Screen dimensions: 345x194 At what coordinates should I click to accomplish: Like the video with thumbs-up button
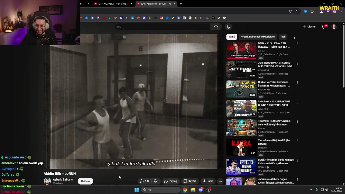(144, 181)
